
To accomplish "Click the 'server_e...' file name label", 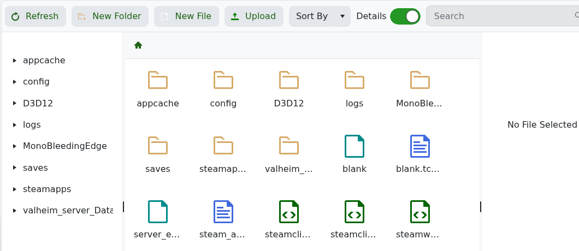I will point(157,235).
